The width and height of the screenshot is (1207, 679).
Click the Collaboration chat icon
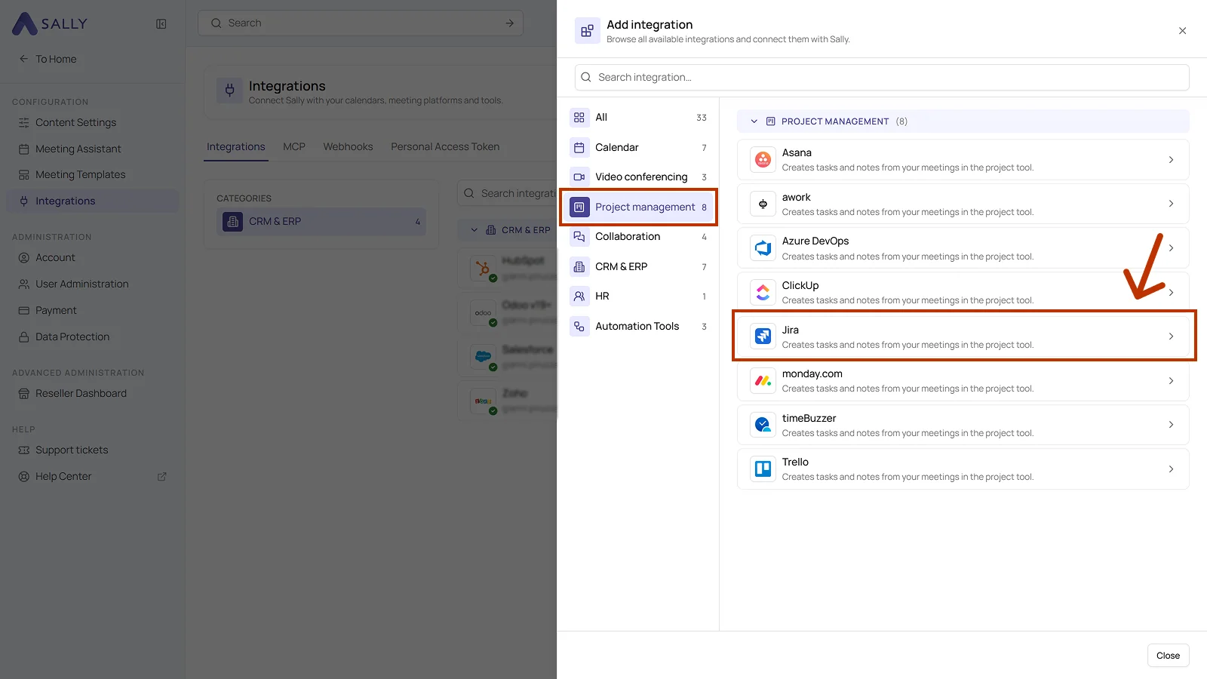pyautogui.click(x=579, y=237)
